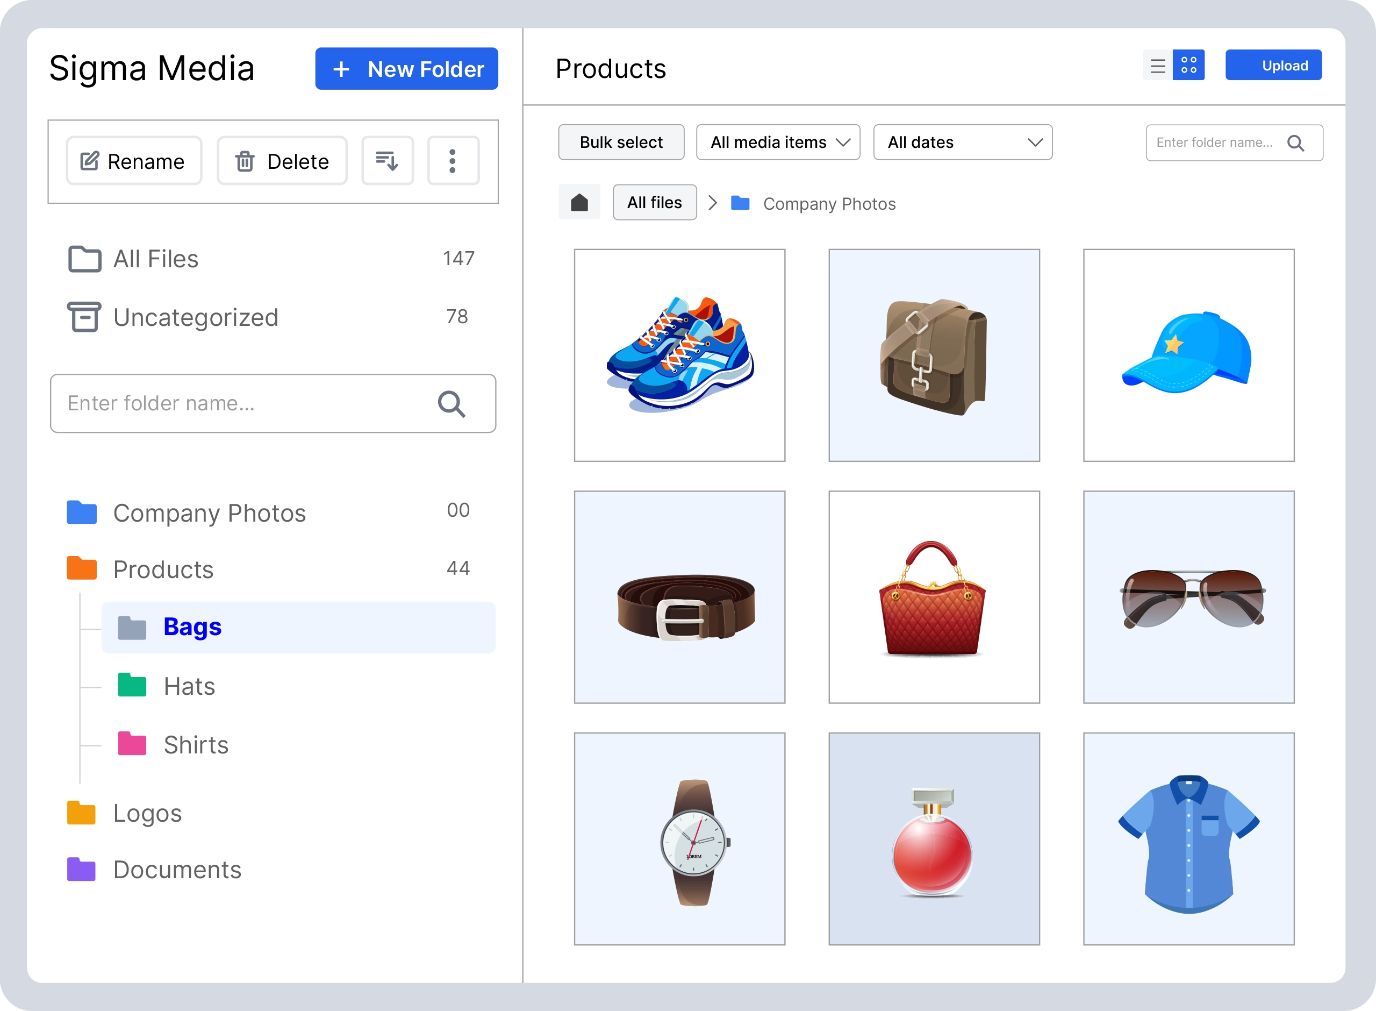Click the All files breadcrumb
1376x1011 pixels.
point(654,202)
